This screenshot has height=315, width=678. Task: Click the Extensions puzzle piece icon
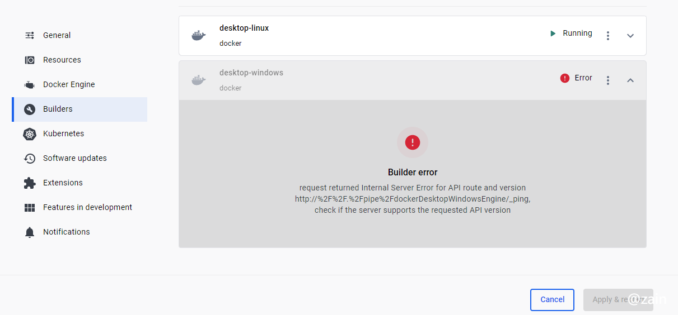[30, 183]
